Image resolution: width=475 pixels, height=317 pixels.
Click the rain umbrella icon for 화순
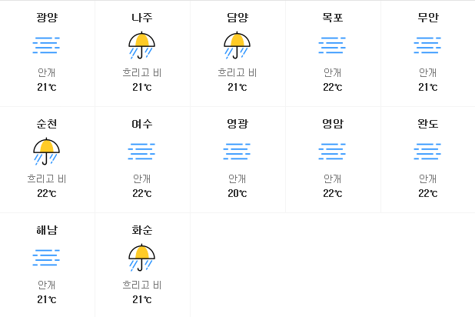tap(141, 258)
